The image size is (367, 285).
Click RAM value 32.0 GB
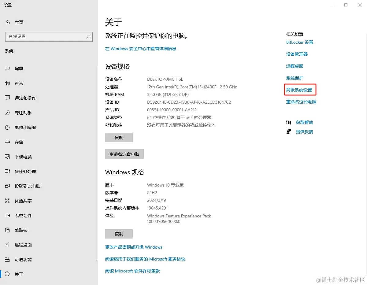168,94
